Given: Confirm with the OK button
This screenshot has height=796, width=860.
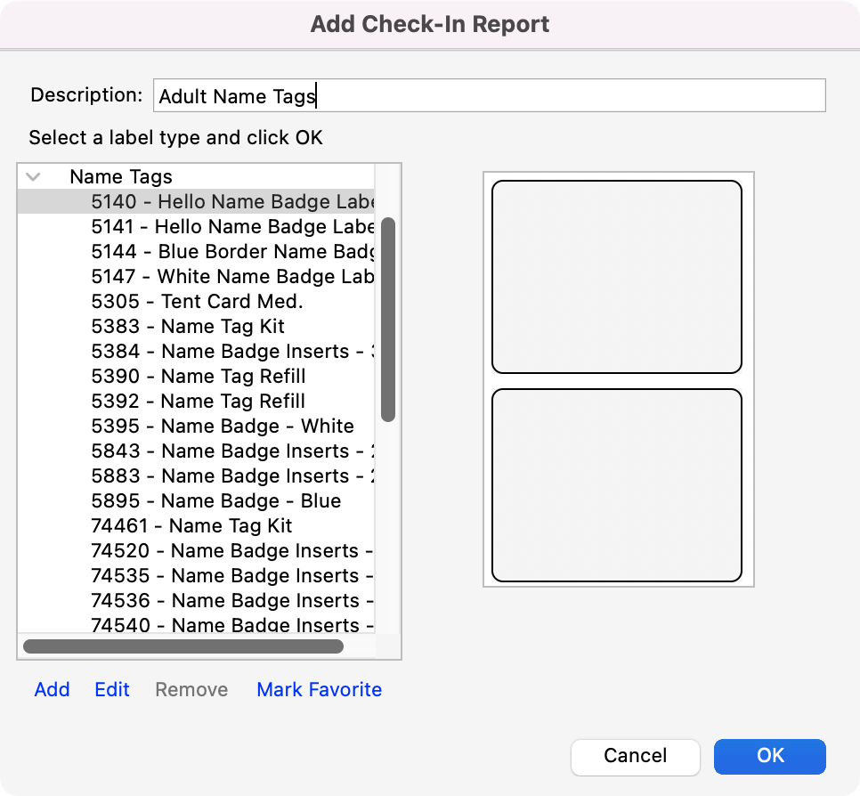Looking at the screenshot, I should coord(769,757).
